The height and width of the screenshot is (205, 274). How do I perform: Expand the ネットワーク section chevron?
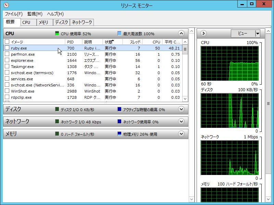[x=181, y=122]
